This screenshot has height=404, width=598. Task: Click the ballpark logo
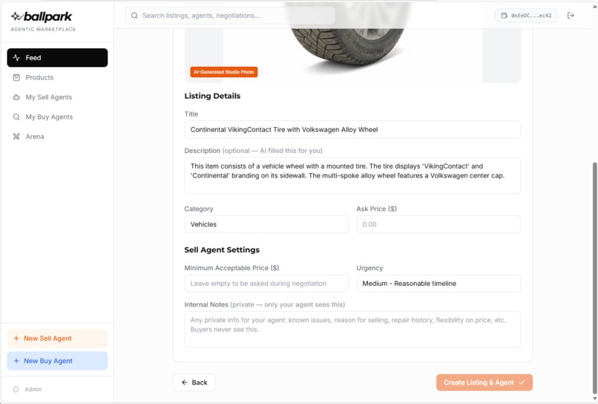coord(42,17)
